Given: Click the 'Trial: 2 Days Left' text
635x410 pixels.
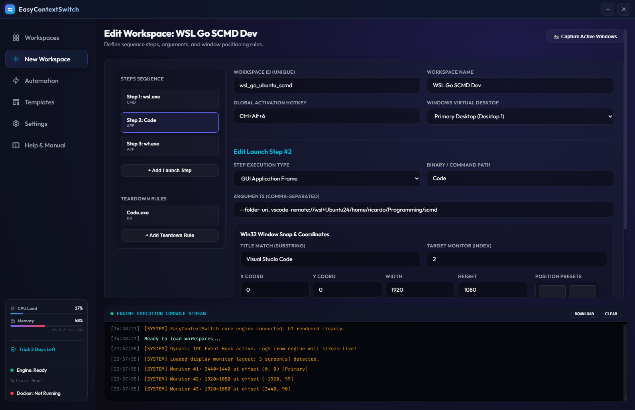Looking at the screenshot, I should point(37,349).
